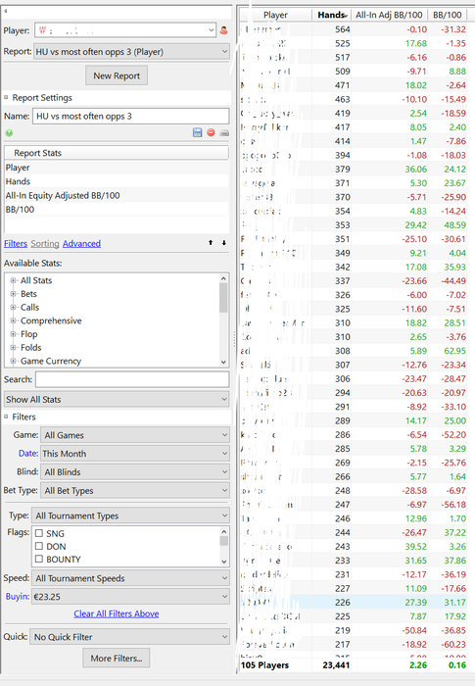Sort by the Hands column header

[x=332, y=15]
